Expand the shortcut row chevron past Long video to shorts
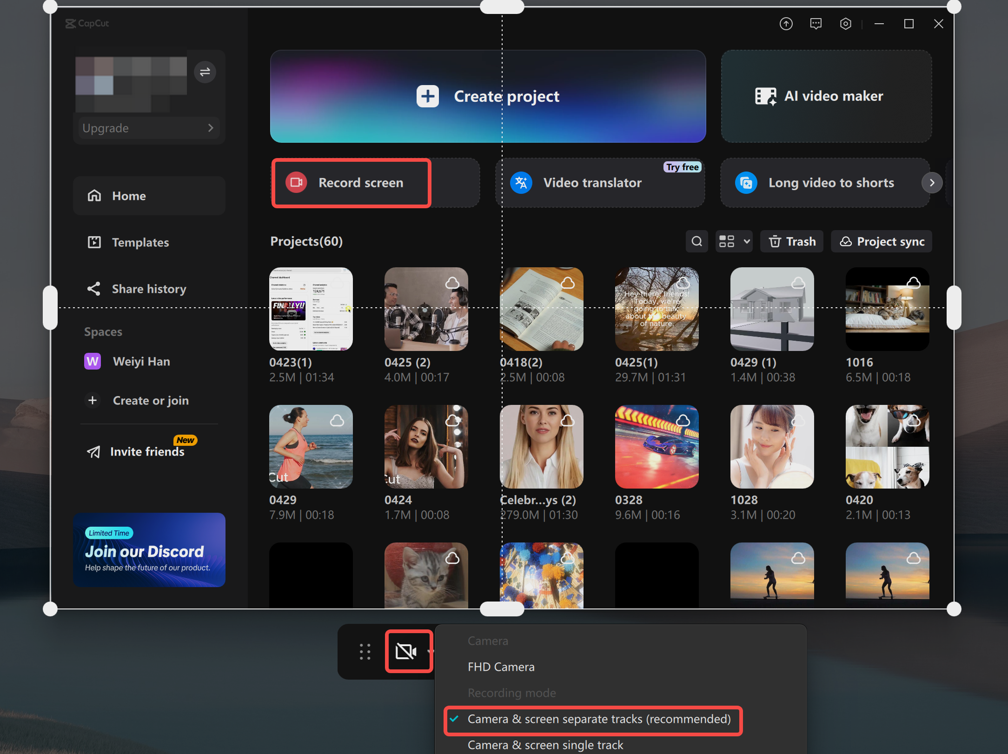Viewport: 1008px width, 754px height. click(932, 183)
